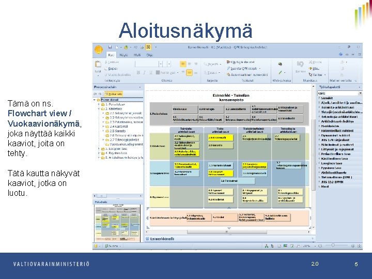Click the Save icon in quick access toolbar
The width and height of the screenshot is (372, 279).
110,47
